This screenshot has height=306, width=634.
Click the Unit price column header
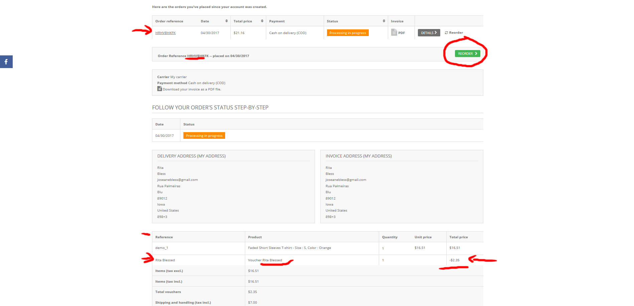pyautogui.click(x=423, y=237)
